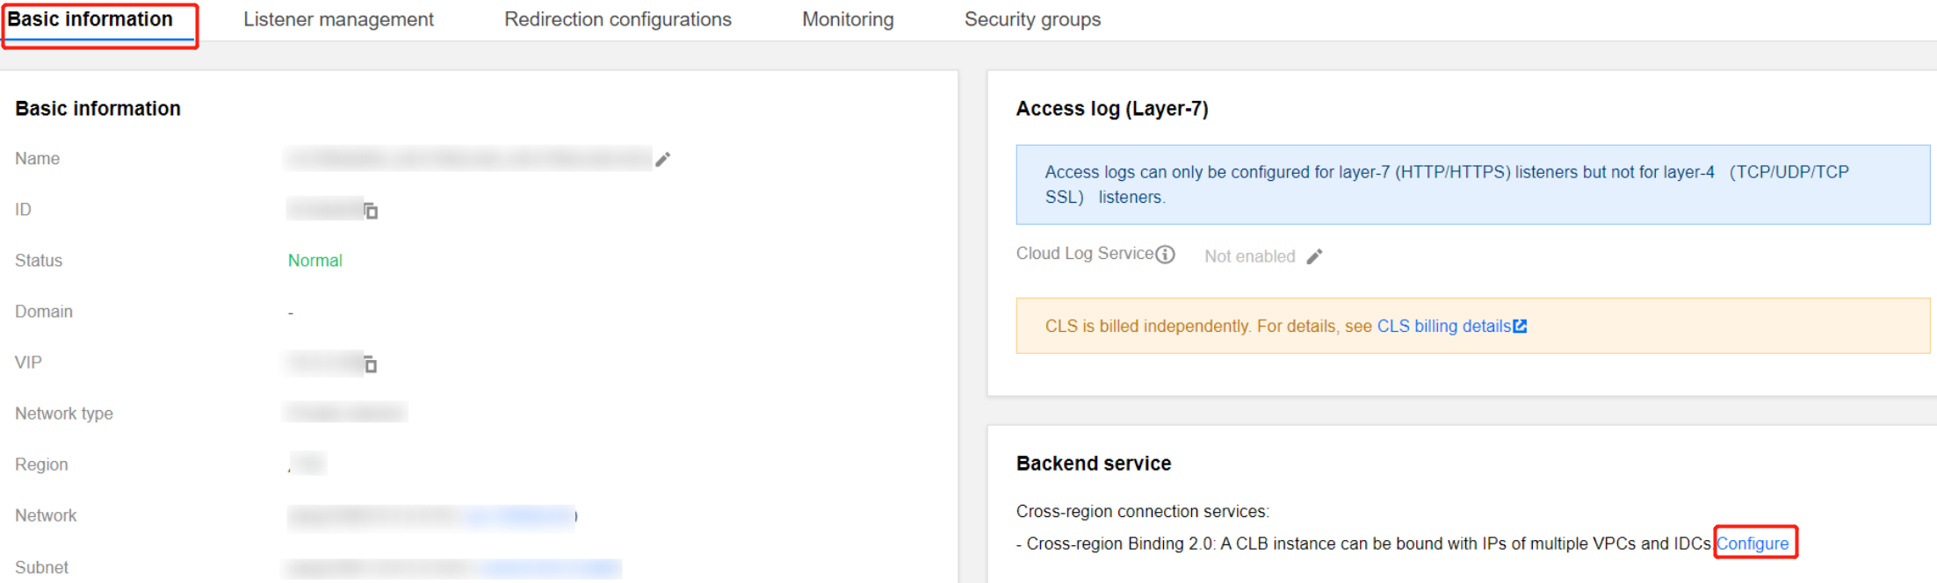Click the pencil icon to edit Name
This screenshot has height=583, width=1937.
click(x=663, y=159)
